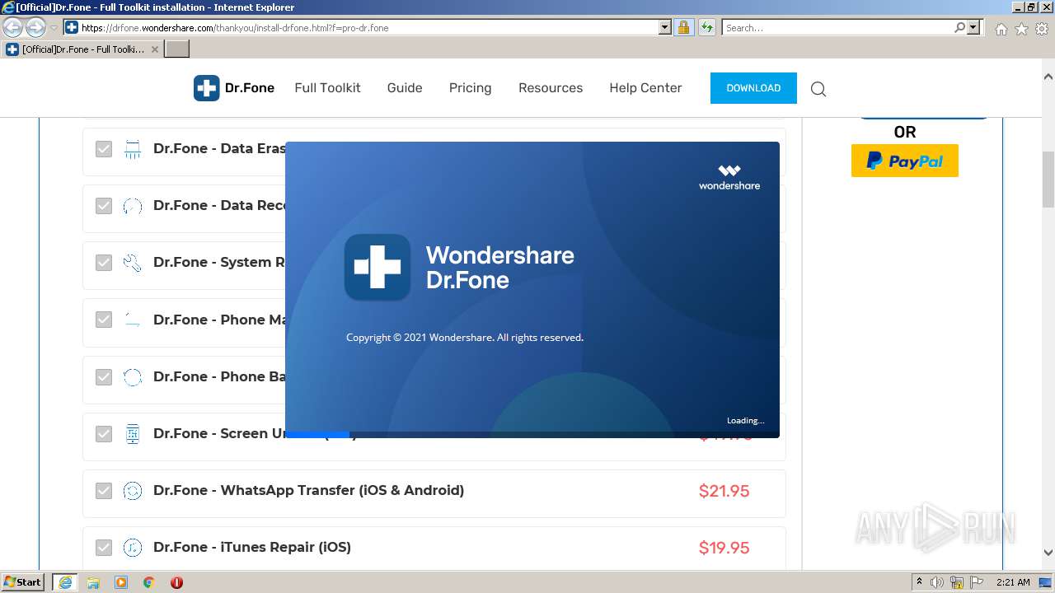Toggle the Screen Unlock checkbox
The height and width of the screenshot is (593, 1055).
[x=104, y=434]
